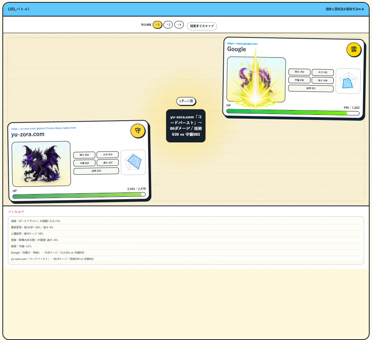Screen dimensions: 372x340
Task: Select the 守備+12% log entry
Action: (x=186, y=246)
